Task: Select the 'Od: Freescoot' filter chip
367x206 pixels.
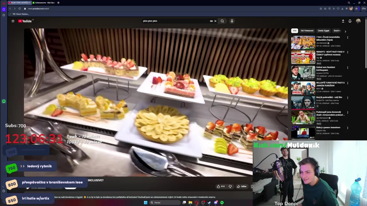Action: tap(307, 31)
